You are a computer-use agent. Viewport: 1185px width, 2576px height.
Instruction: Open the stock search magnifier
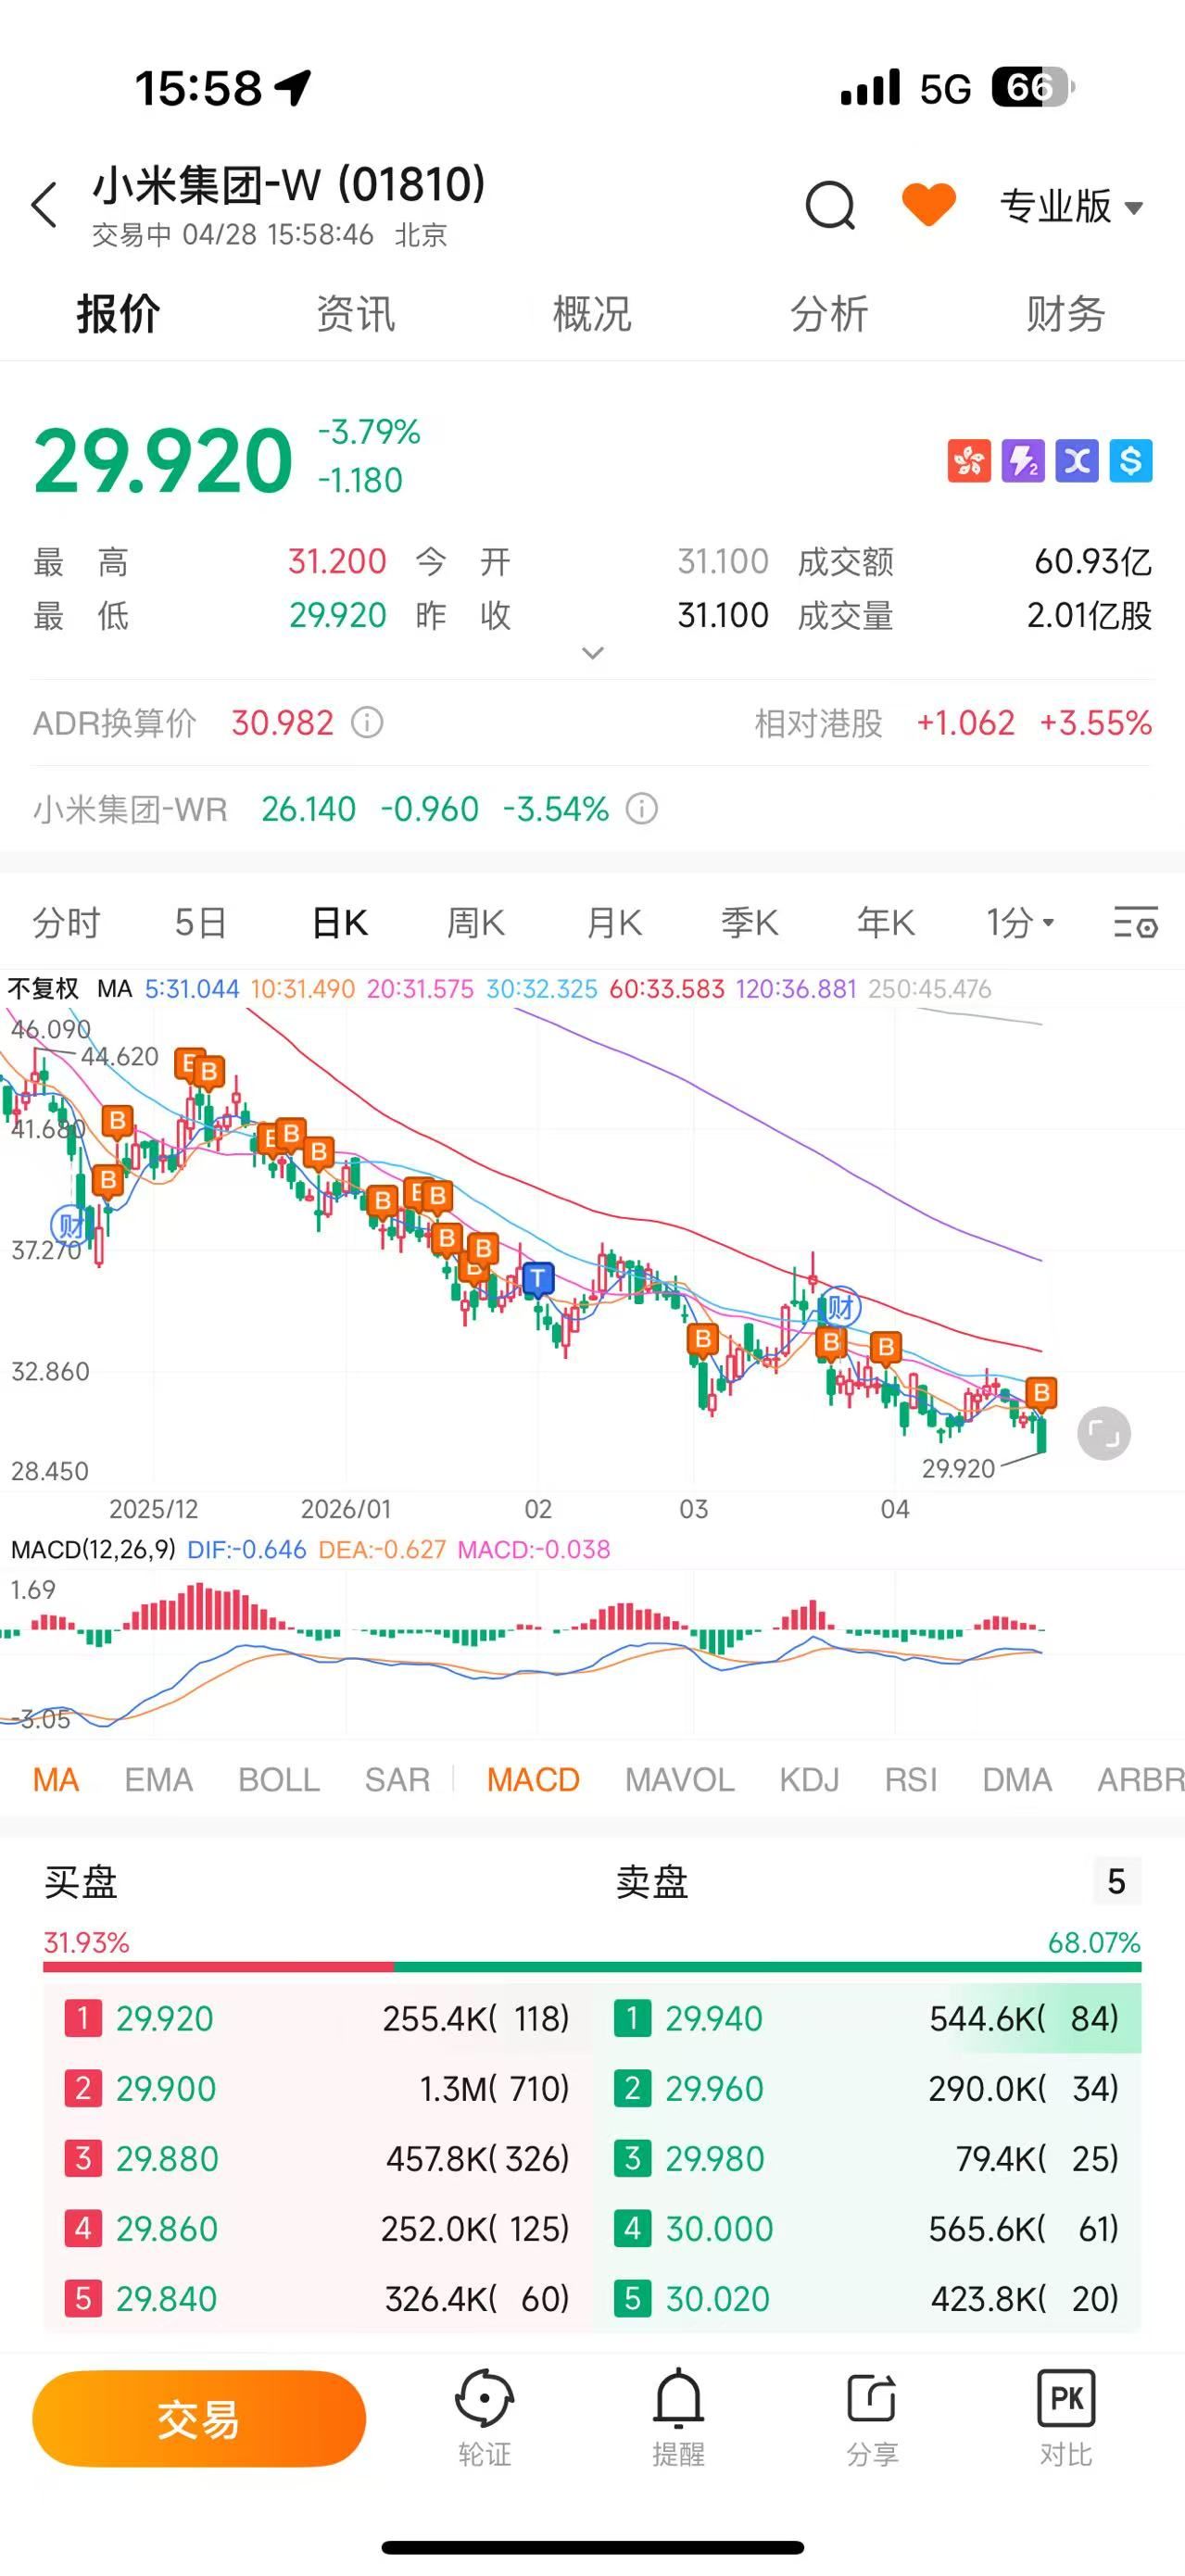830,206
